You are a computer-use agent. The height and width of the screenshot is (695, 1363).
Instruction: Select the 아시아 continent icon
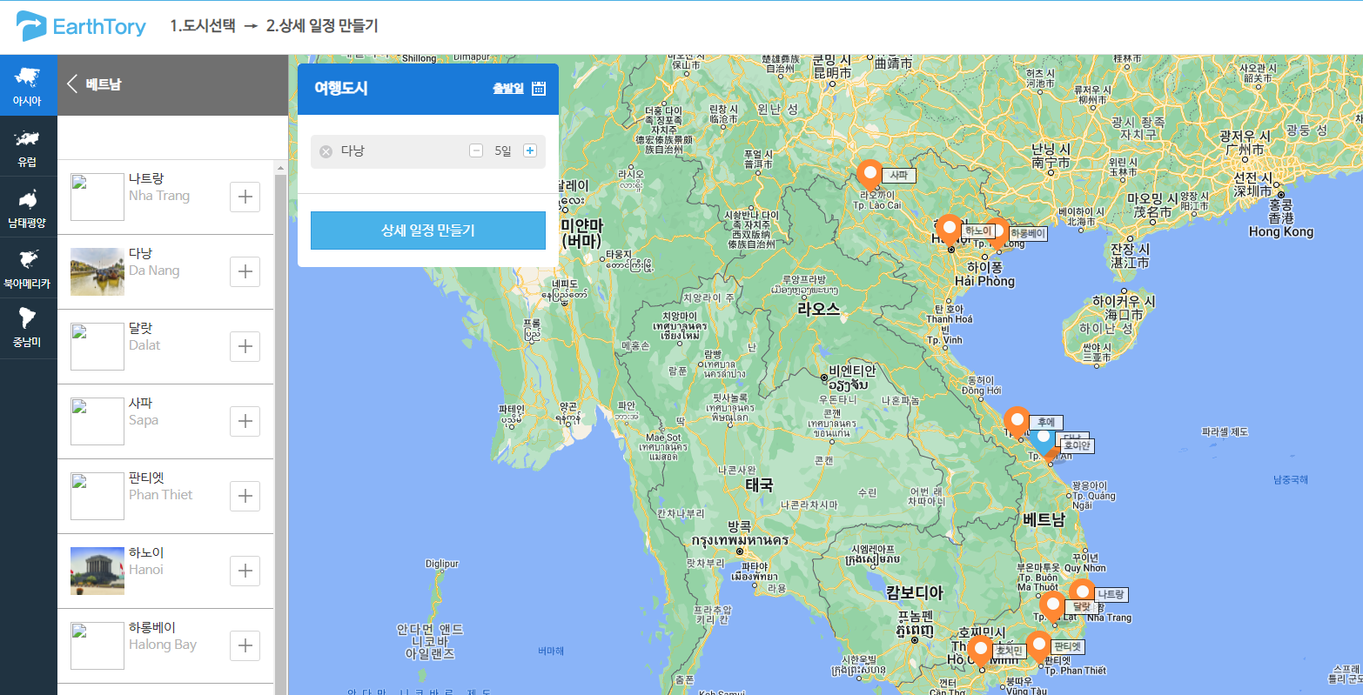[28, 85]
